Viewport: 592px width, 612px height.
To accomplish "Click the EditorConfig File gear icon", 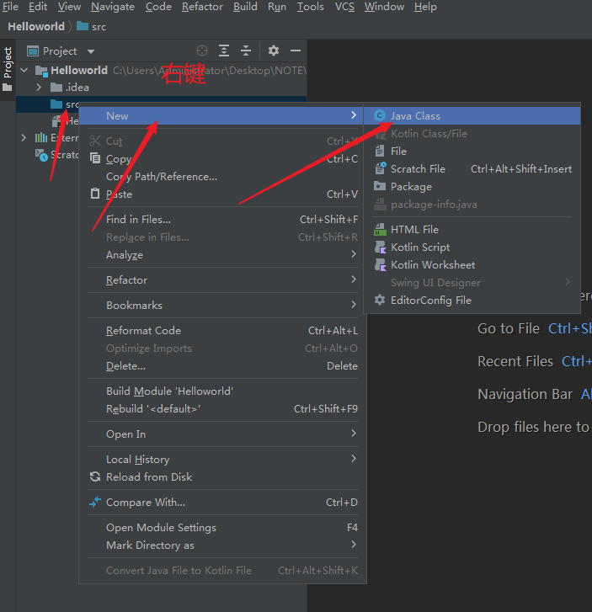I will (x=380, y=301).
